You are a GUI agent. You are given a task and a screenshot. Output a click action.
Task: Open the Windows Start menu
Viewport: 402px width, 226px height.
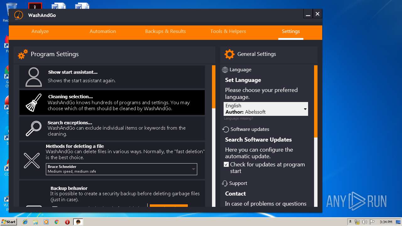click(8, 222)
